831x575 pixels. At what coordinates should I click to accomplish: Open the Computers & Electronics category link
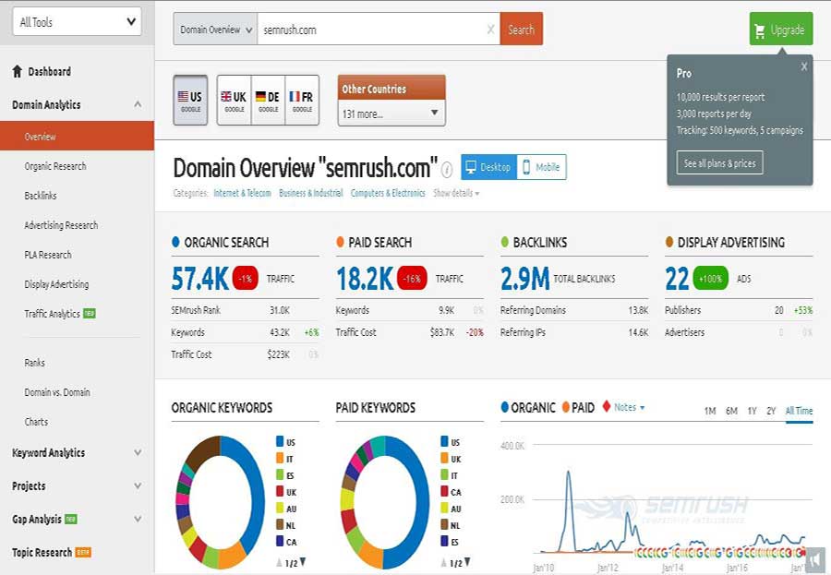pos(388,193)
